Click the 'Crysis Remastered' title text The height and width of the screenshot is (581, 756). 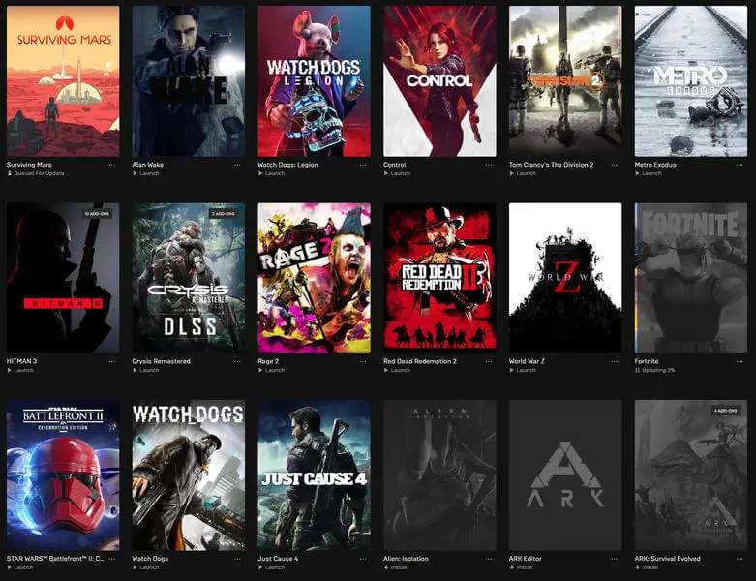[161, 361]
